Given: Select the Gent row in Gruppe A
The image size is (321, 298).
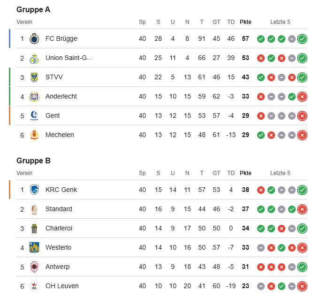Looking at the screenshot, I should tap(162, 115).
